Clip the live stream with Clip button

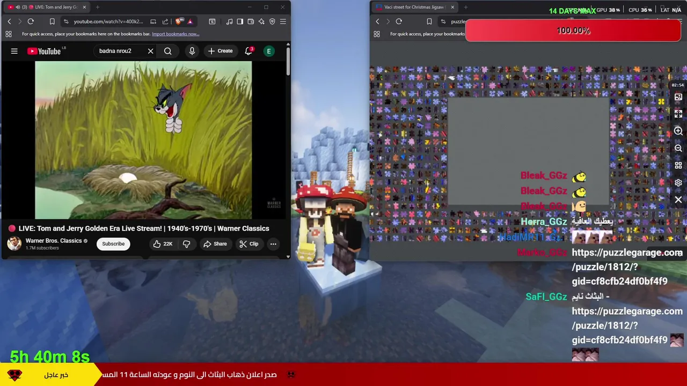pos(249,244)
